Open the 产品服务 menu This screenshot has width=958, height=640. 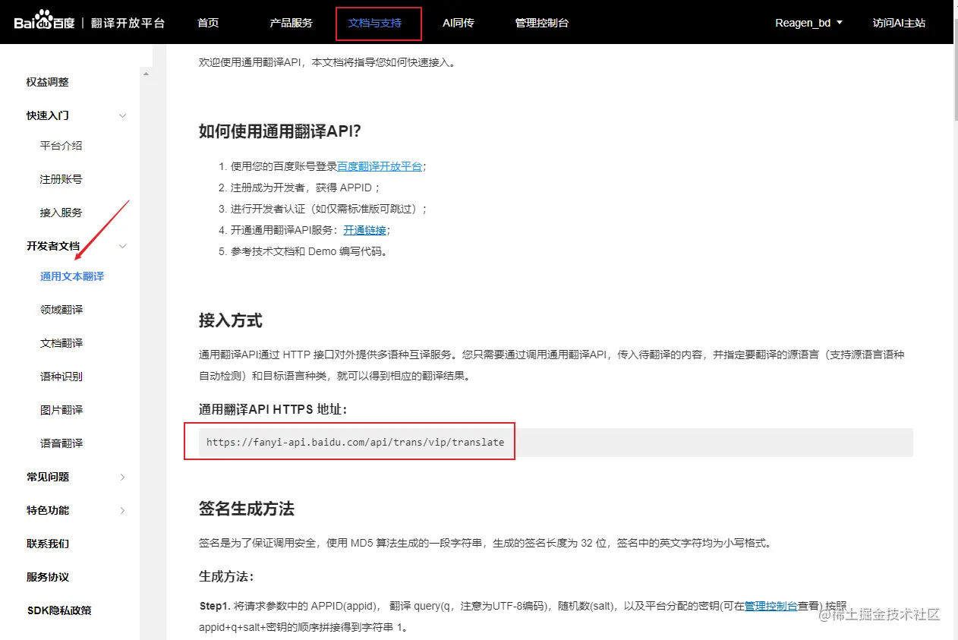click(x=291, y=23)
